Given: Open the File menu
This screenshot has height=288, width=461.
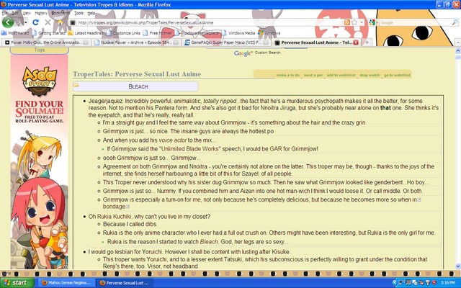Looking at the screenshot, I should 5,13.
